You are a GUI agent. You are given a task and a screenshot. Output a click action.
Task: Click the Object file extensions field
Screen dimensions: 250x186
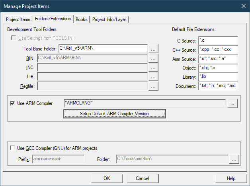(218, 68)
